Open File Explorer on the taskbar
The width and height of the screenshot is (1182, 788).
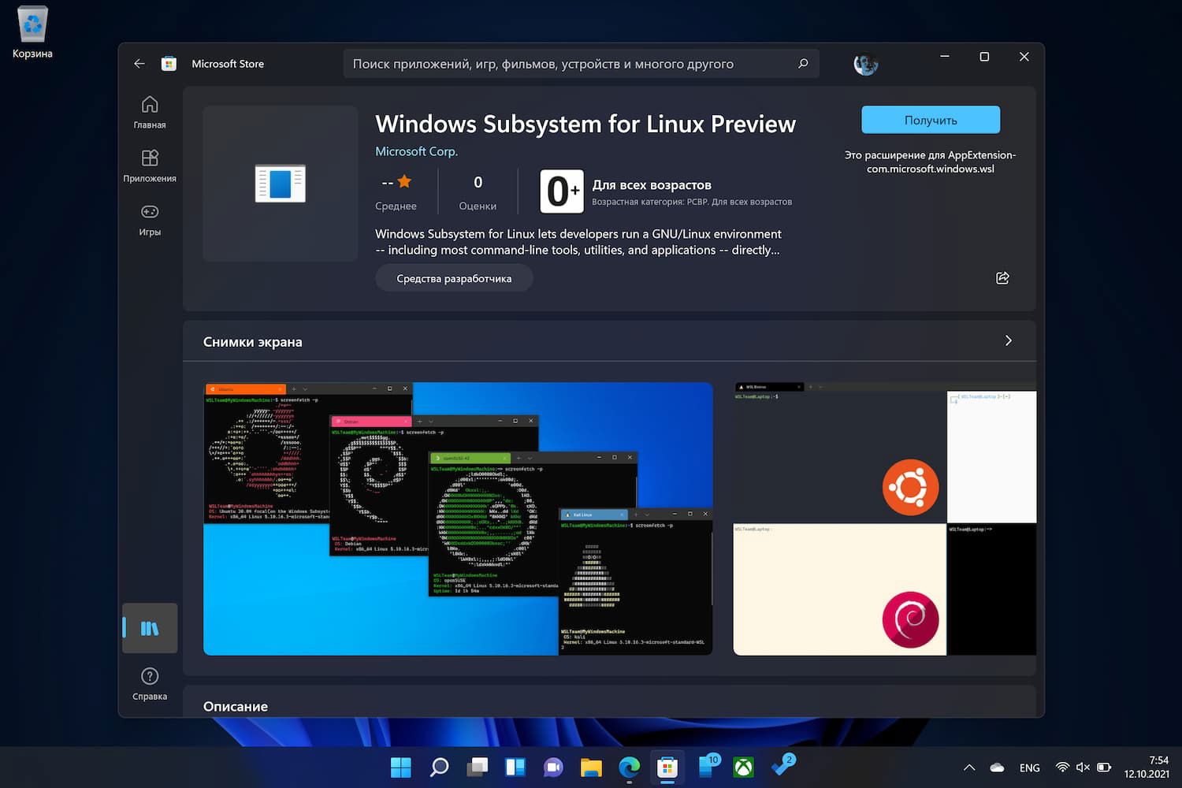[591, 767]
